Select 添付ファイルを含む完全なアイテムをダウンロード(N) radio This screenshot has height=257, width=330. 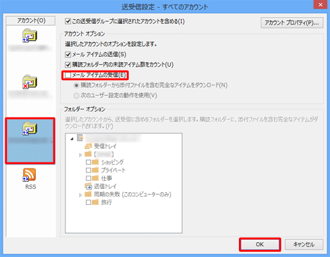pyautogui.click(x=77, y=85)
